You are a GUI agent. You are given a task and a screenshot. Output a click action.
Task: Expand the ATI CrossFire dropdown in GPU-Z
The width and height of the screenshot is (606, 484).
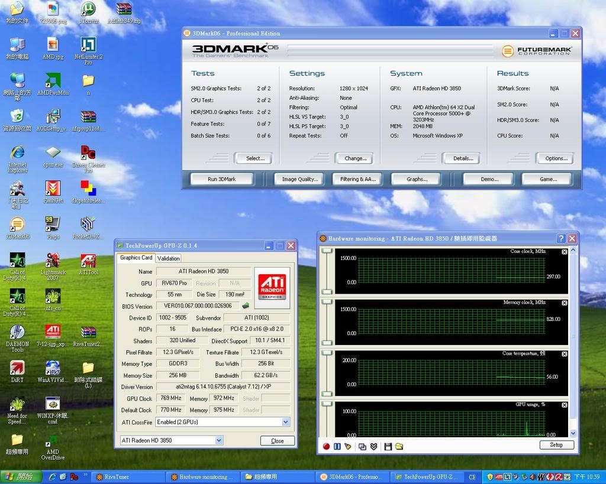pyautogui.click(x=286, y=422)
